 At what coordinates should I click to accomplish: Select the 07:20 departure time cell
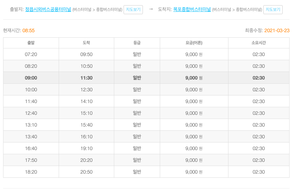click(x=31, y=54)
